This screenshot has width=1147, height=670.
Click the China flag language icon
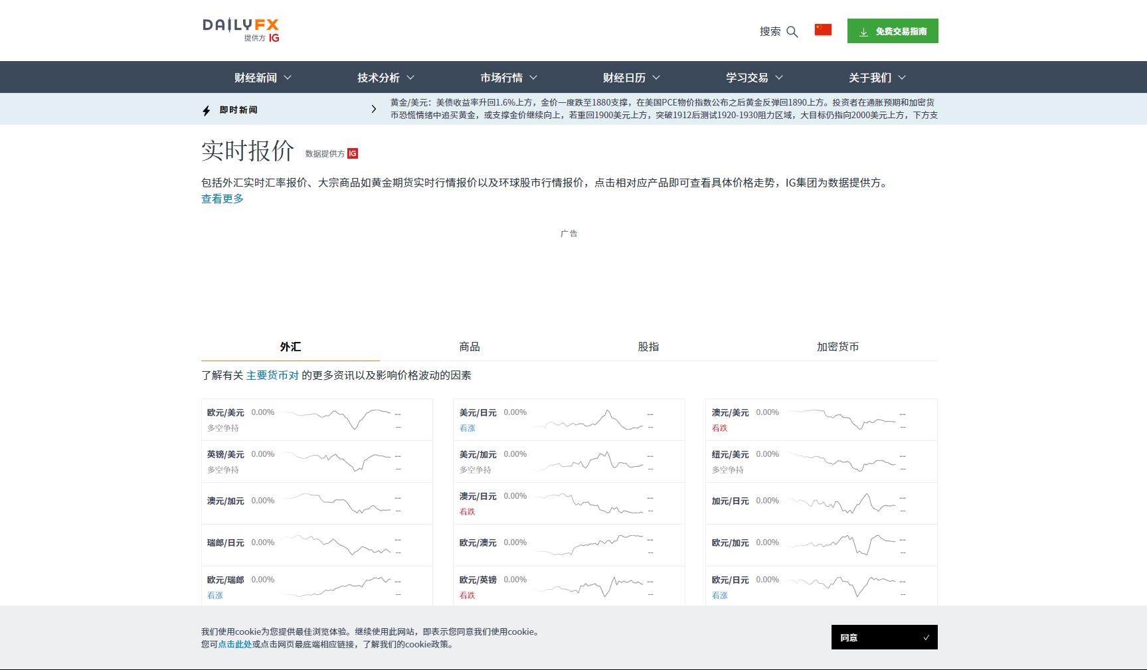pos(822,29)
